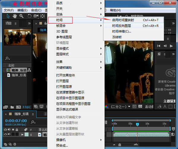Open the 文件(F) menu

pyautogui.click(x=9, y=10)
